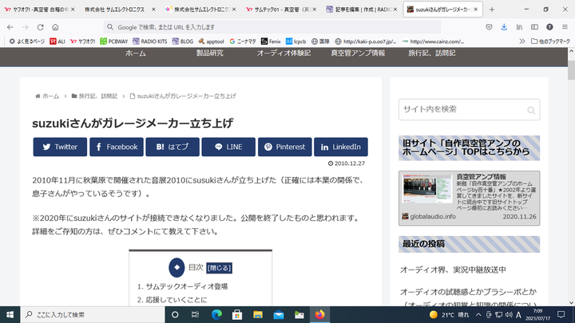Open the 旅行記、訪問記 menu item
Screen dimensions: 575x323
pyautogui.click(x=432, y=53)
